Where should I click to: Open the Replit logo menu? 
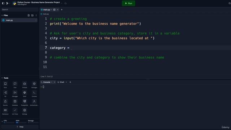(7, 3)
